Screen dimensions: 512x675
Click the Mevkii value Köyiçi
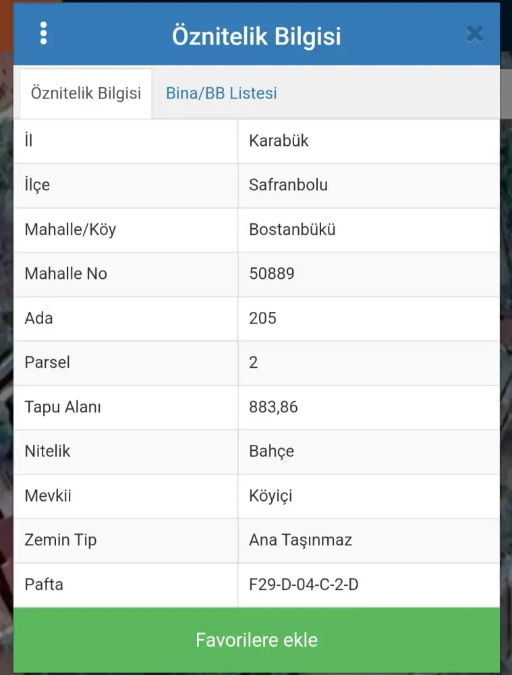click(x=271, y=495)
